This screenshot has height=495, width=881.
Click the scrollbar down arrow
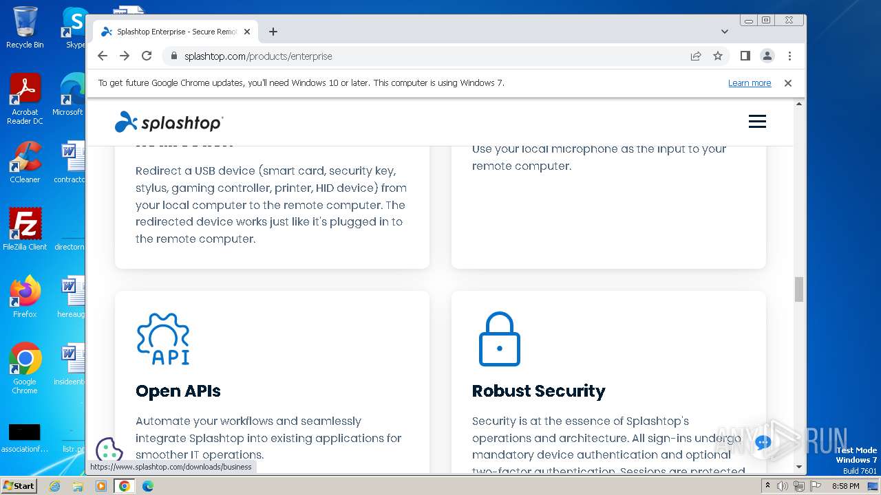point(799,467)
